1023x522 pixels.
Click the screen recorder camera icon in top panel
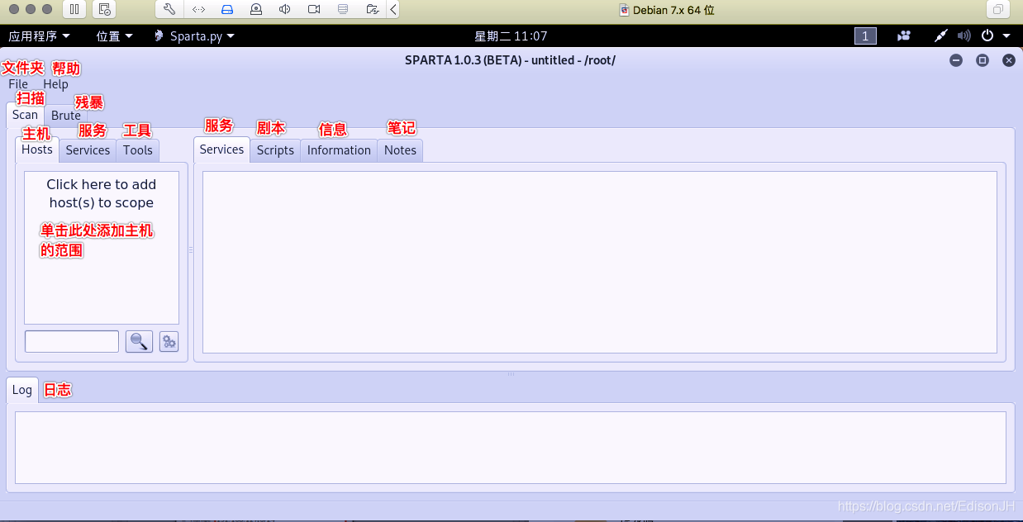pyautogui.click(x=905, y=36)
